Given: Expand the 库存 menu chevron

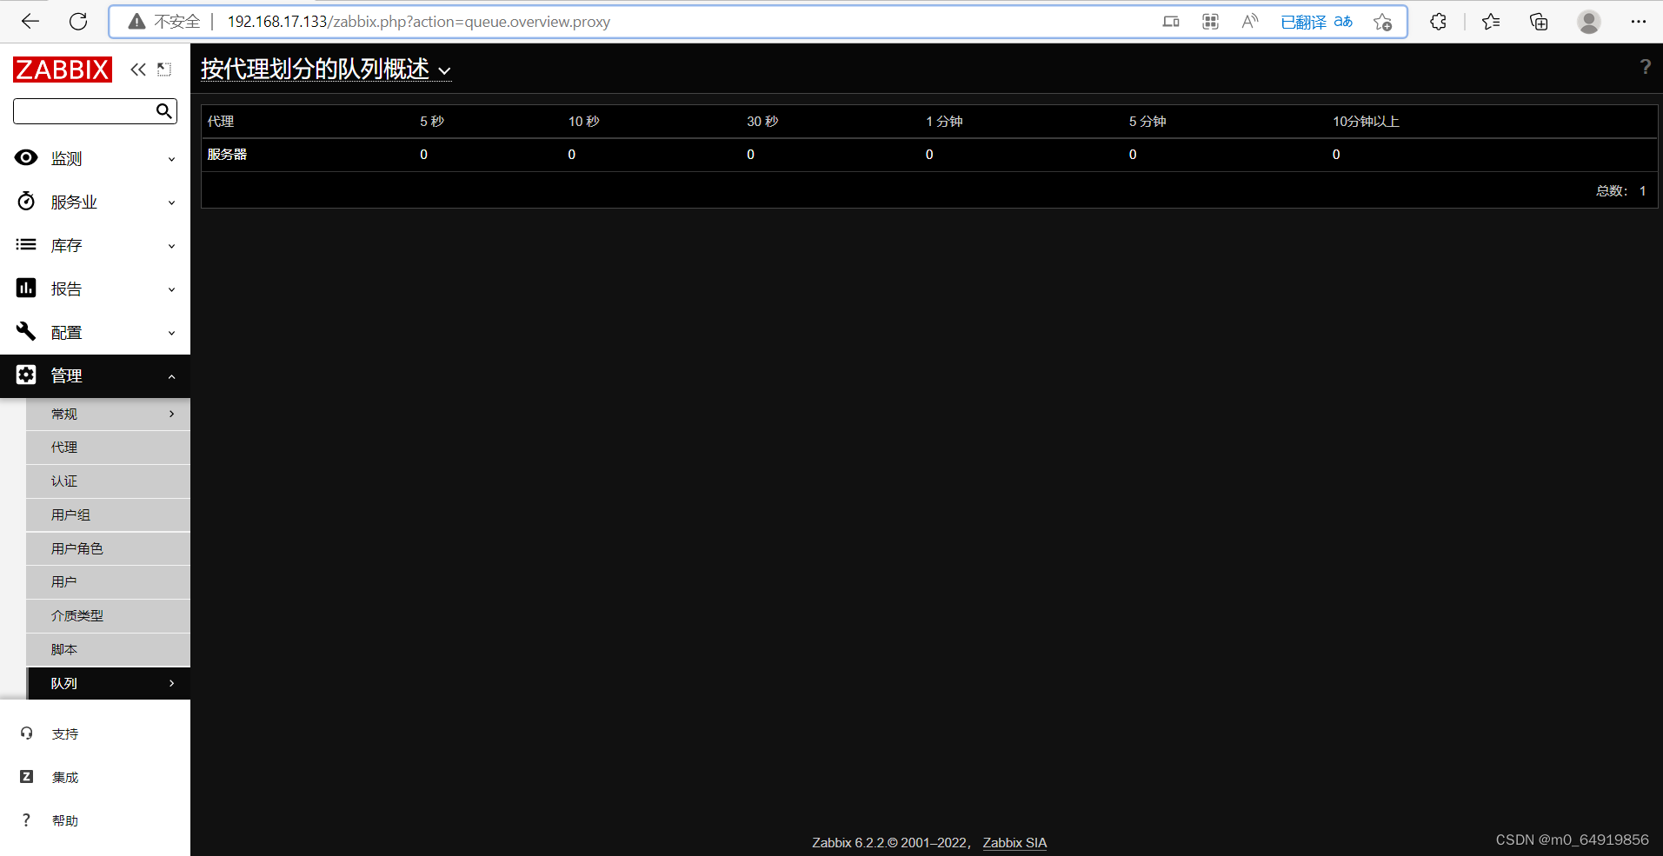Looking at the screenshot, I should coord(171,246).
